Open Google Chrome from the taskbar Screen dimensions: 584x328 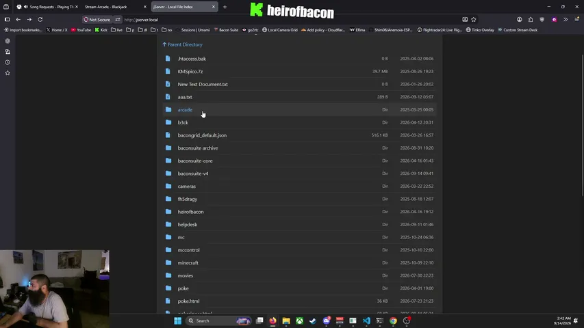[393, 320]
